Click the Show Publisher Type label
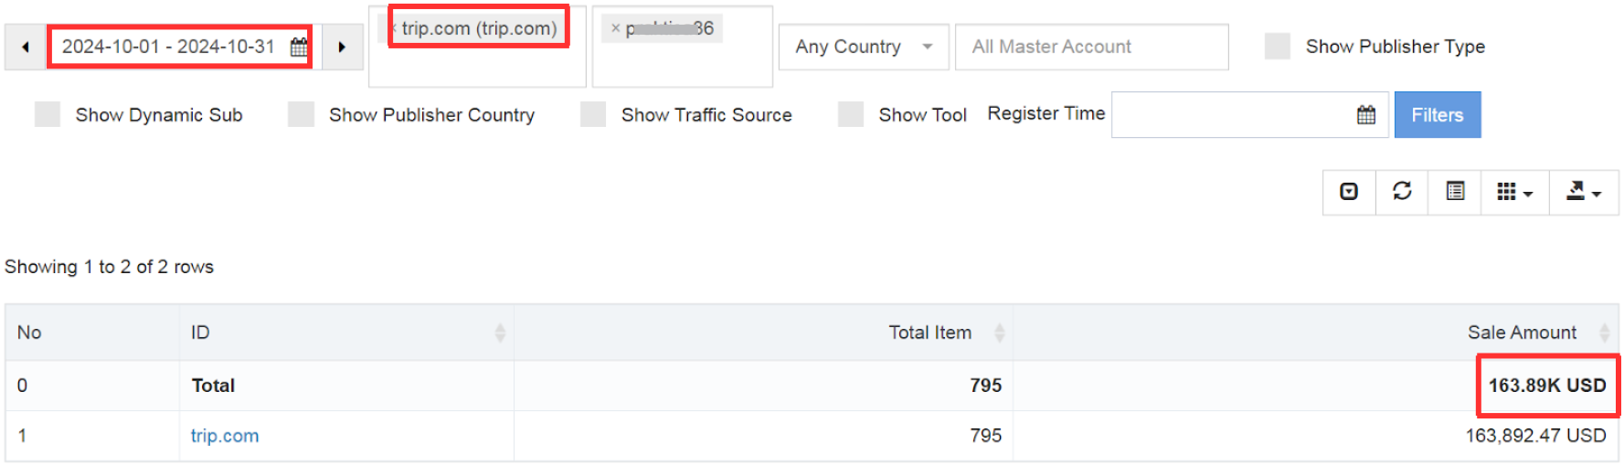Screen dimensions: 1624x465 1395,47
